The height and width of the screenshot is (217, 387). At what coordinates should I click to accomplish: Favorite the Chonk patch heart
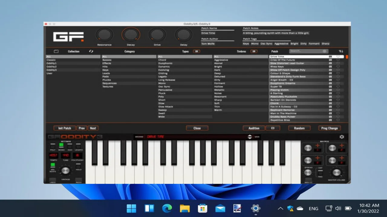tap(338, 103)
